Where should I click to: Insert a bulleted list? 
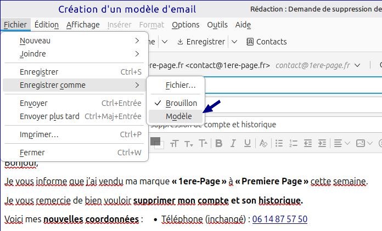(x=278, y=143)
